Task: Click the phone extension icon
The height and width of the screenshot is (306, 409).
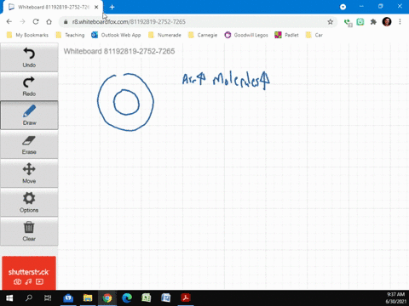Action: click(x=348, y=22)
